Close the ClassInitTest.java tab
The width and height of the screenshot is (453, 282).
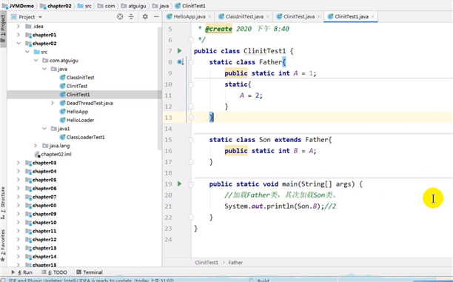point(267,17)
